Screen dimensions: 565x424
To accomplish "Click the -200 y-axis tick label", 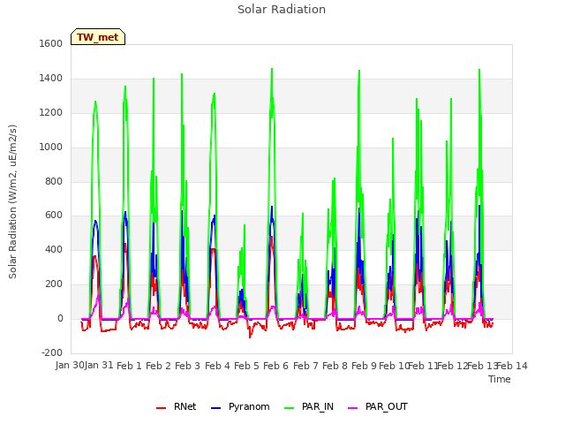I will click(x=52, y=353).
